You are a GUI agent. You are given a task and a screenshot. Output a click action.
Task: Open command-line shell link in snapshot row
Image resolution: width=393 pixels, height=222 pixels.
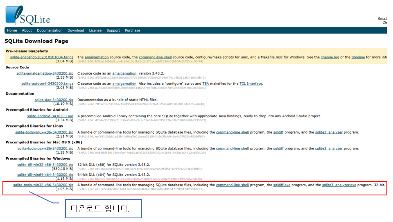click(x=155, y=57)
